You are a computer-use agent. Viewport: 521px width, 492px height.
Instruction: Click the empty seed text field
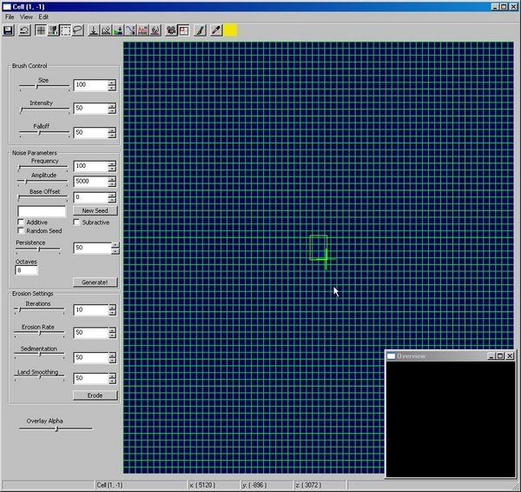42,211
